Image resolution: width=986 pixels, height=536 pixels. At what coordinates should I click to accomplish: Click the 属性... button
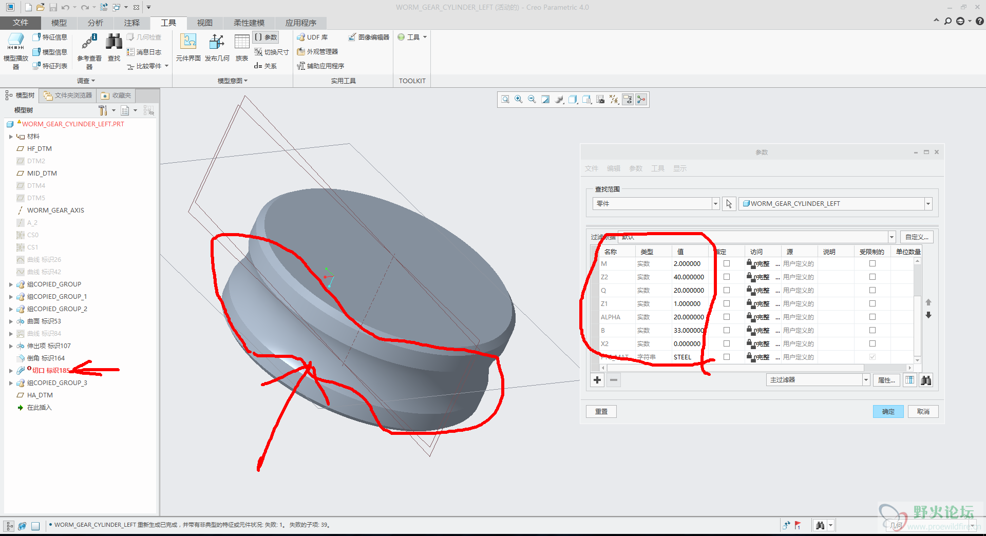(x=886, y=380)
